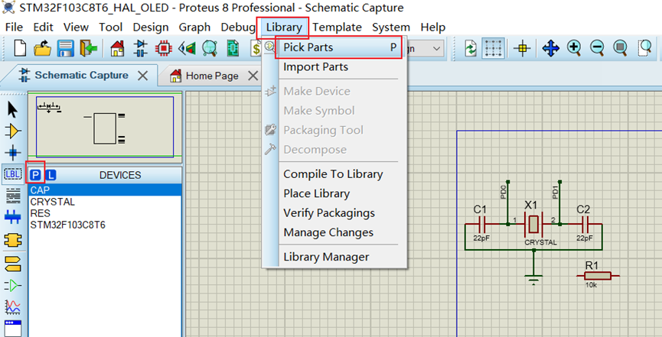Open the Help menu
The width and height of the screenshot is (662, 337).
pyautogui.click(x=432, y=28)
